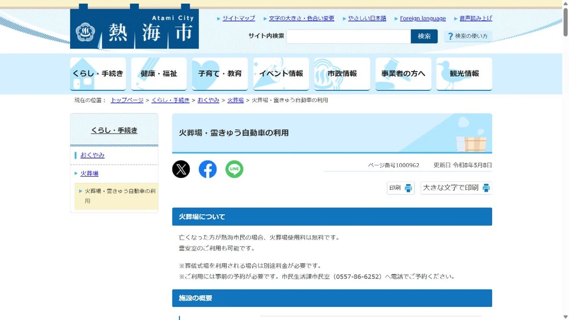Click the 印刷 print button

pyautogui.click(x=401, y=188)
